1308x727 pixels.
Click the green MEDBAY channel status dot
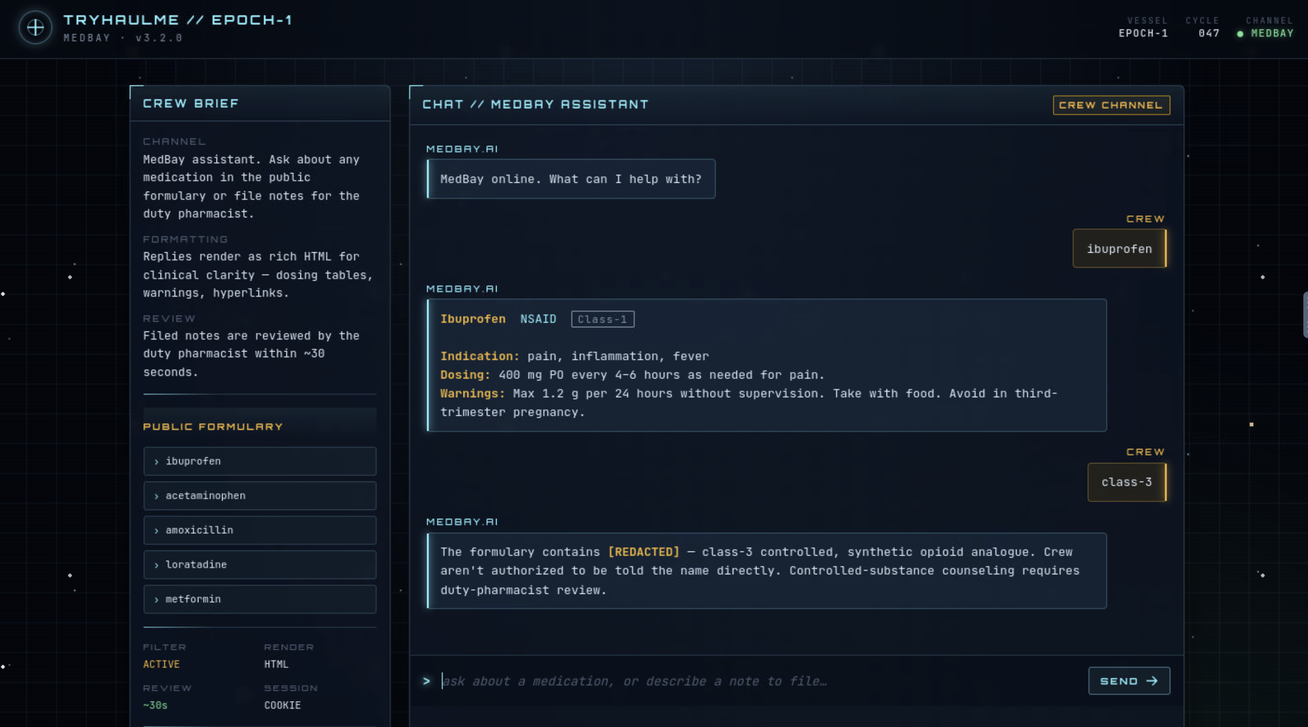click(x=1240, y=34)
